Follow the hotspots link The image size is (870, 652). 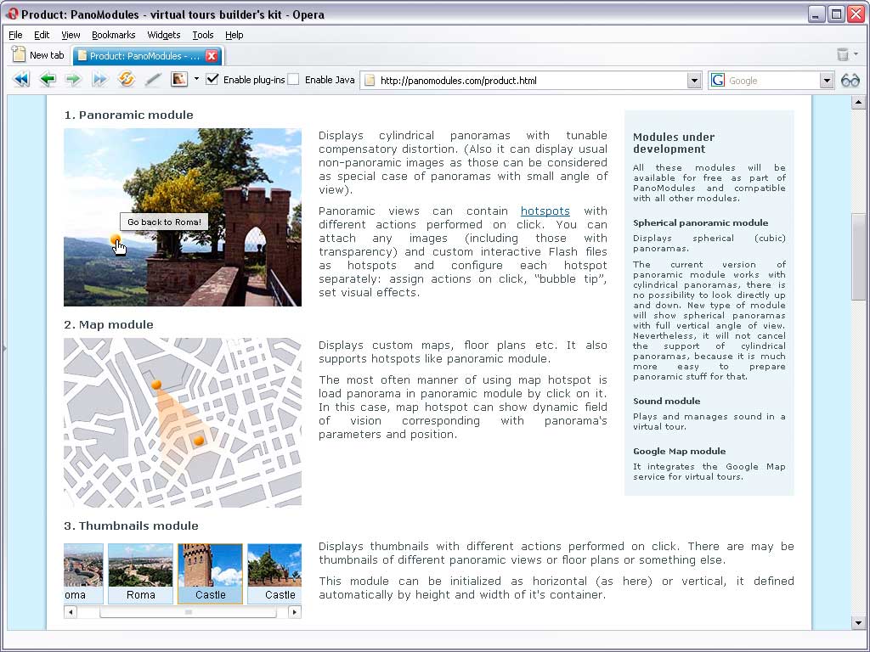(x=545, y=211)
